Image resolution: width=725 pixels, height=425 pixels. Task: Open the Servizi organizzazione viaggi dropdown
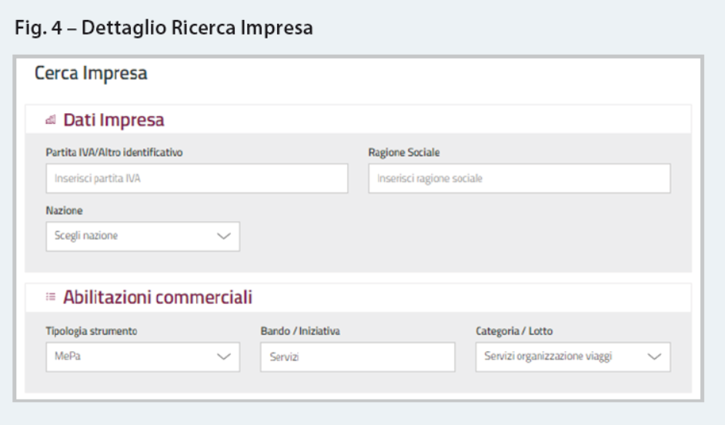573,357
